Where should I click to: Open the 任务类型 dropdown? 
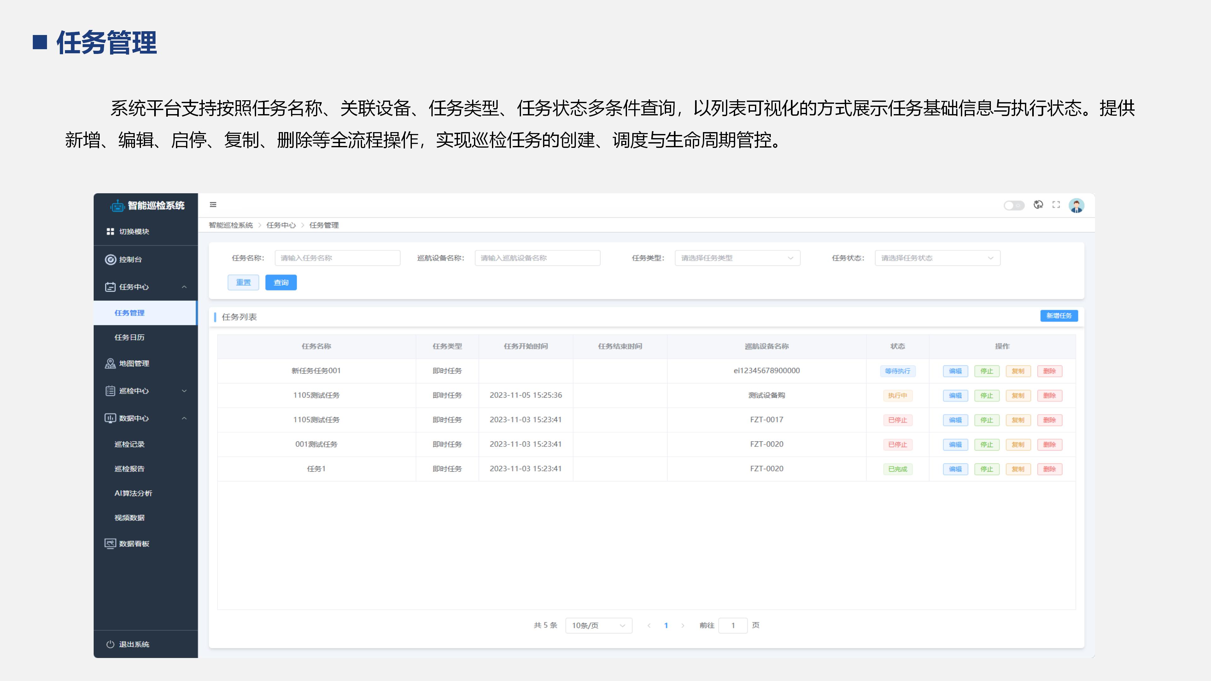[x=738, y=258]
